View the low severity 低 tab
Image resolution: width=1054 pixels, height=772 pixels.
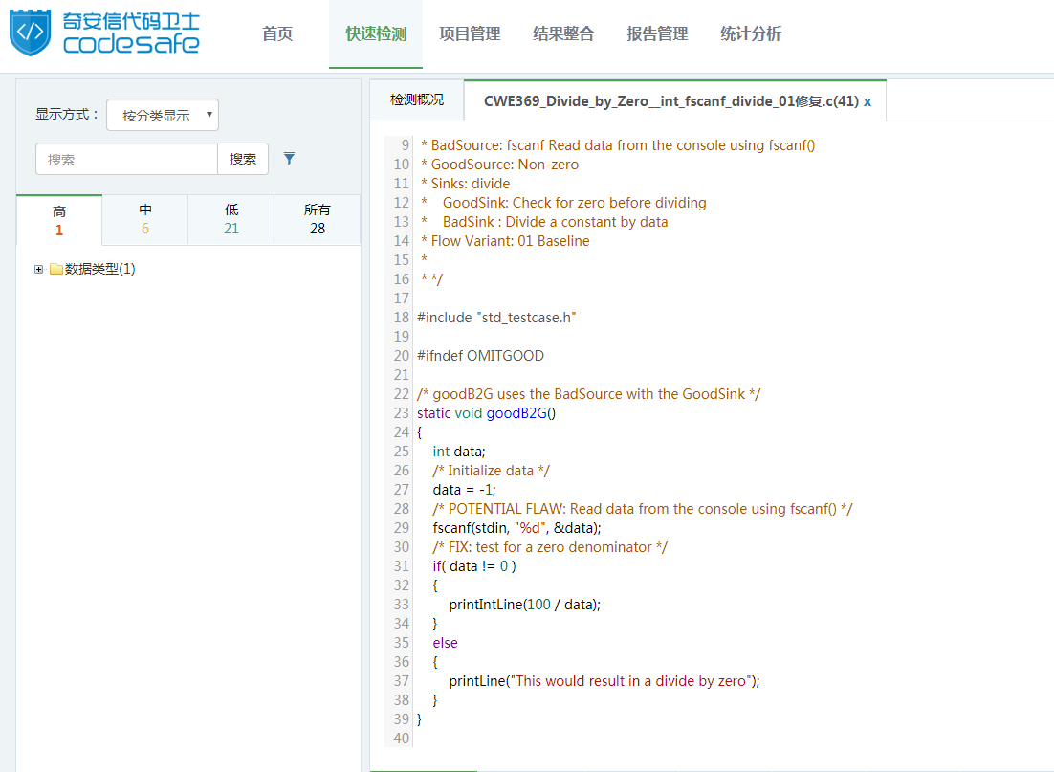click(231, 219)
